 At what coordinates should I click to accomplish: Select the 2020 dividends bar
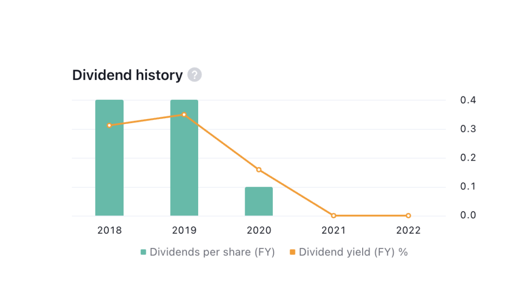pyautogui.click(x=259, y=201)
